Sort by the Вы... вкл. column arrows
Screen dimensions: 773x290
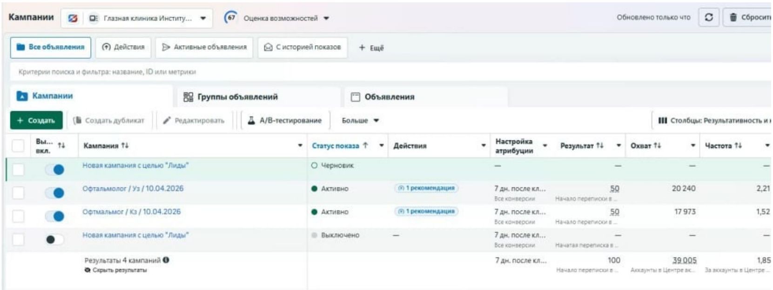tap(61, 145)
